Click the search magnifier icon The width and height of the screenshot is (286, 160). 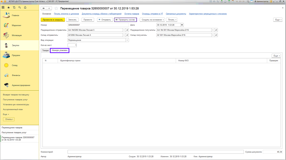coord(19,7)
